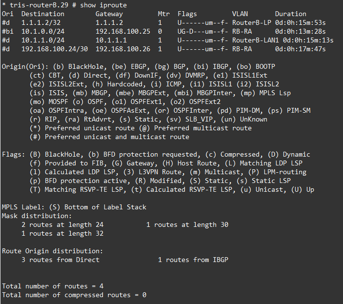Viewport: 343px width, 304px height.
Task: Click the Gateway column header
Action: [x=109, y=14]
